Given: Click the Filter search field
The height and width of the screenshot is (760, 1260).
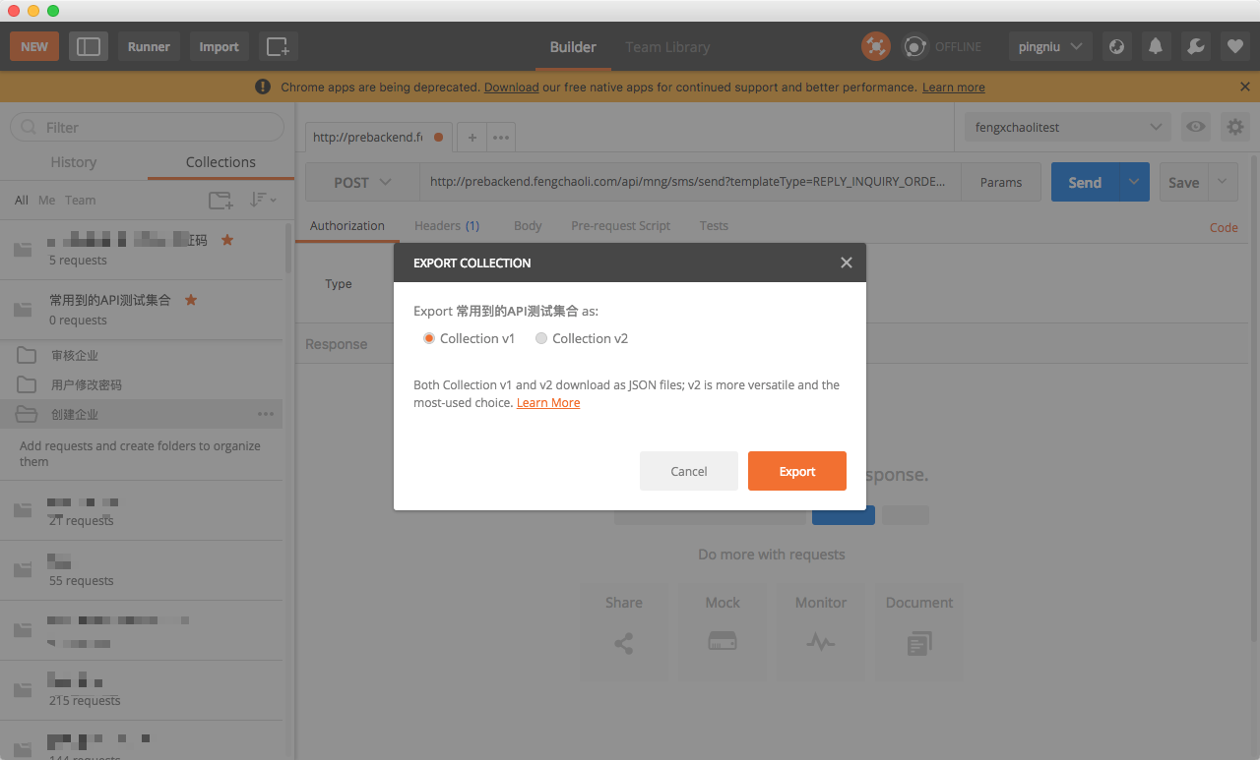Looking at the screenshot, I should (x=147, y=127).
